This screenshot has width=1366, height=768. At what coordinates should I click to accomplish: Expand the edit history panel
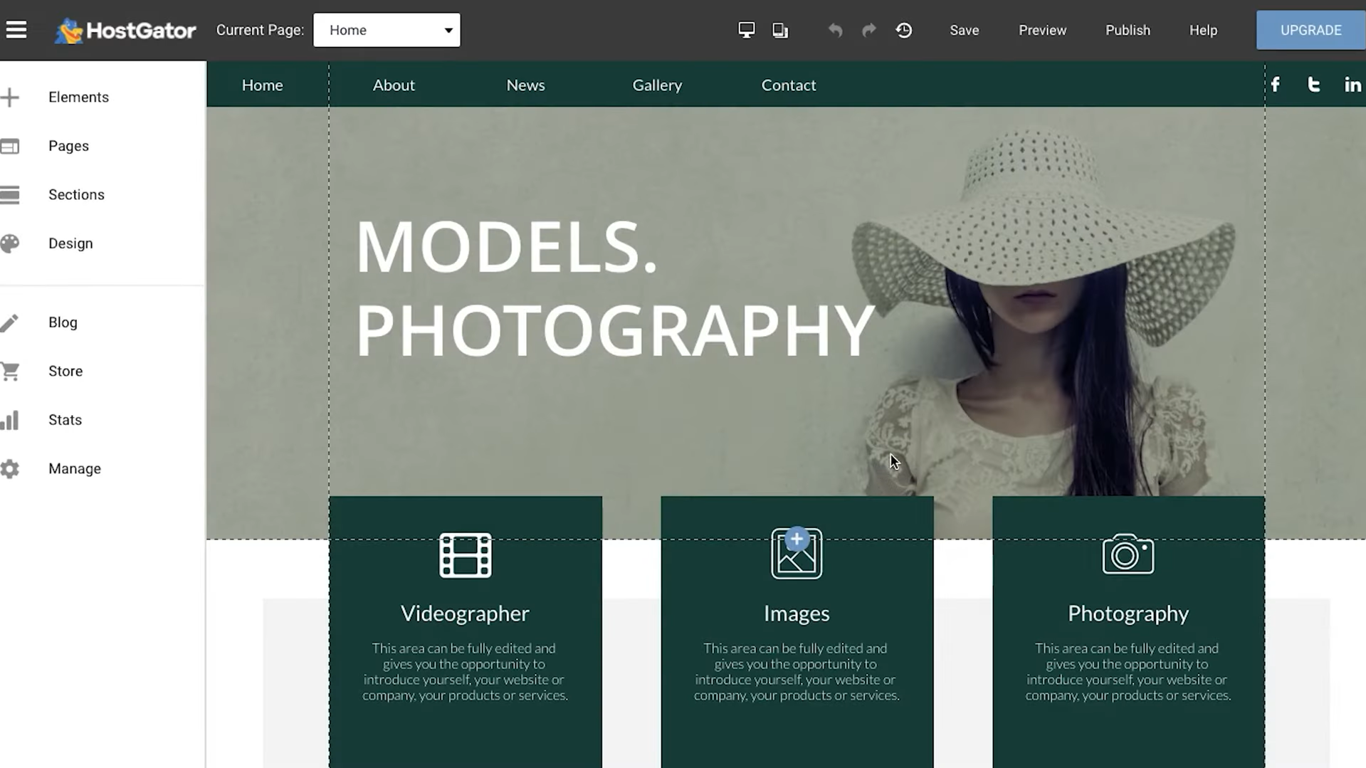pos(903,30)
